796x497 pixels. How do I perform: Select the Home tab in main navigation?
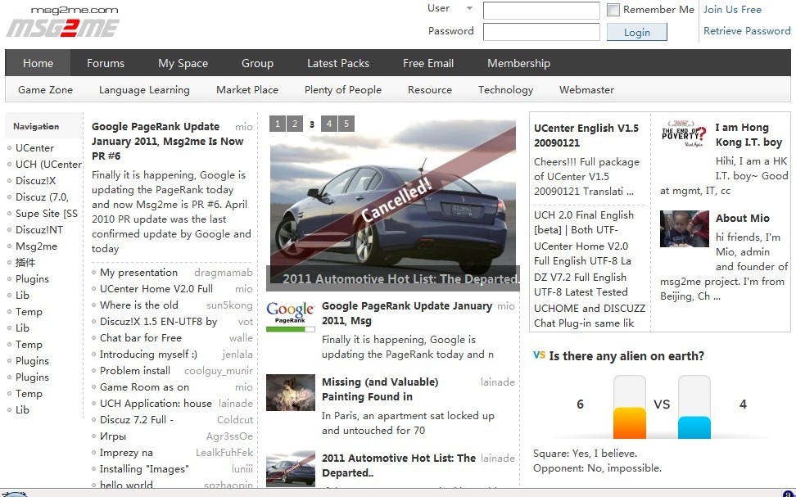click(38, 63)
